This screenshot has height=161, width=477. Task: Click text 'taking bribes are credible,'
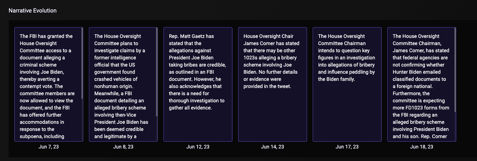click(x=198, y=65)
